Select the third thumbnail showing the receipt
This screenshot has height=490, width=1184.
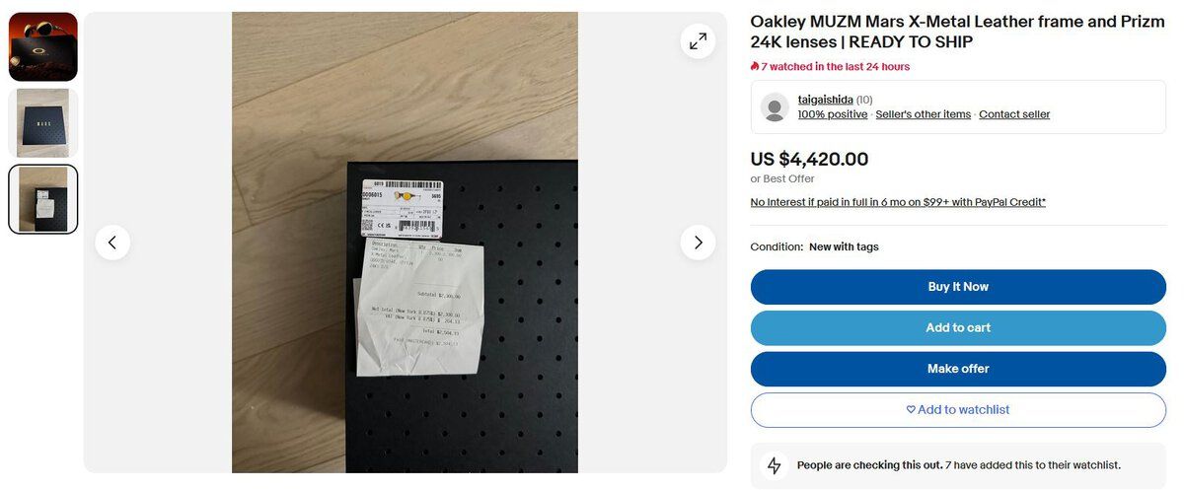click(x=43, y=199)
